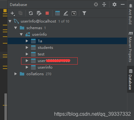Collapse the userInfo@localhost data source node
134x120 pixels.
coord(10,21)
